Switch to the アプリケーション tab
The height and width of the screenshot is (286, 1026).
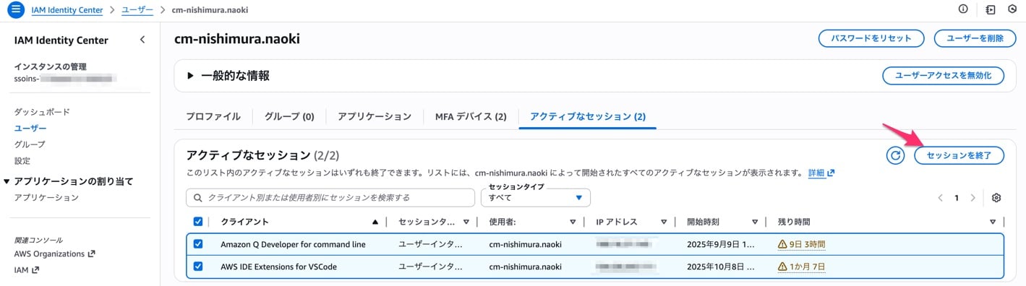click(x=375, y=116)
